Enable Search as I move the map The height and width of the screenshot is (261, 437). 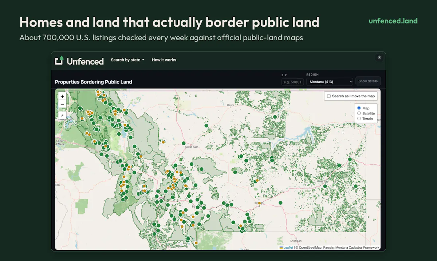pos(329,96)
